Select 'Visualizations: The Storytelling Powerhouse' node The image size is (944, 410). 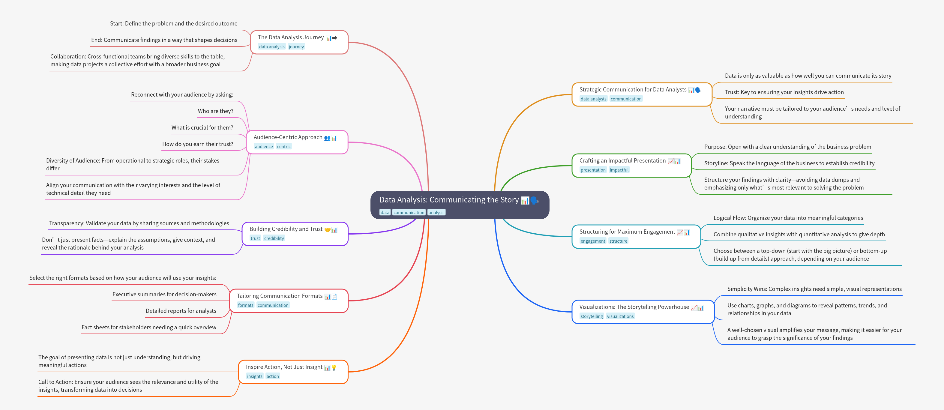643,312
